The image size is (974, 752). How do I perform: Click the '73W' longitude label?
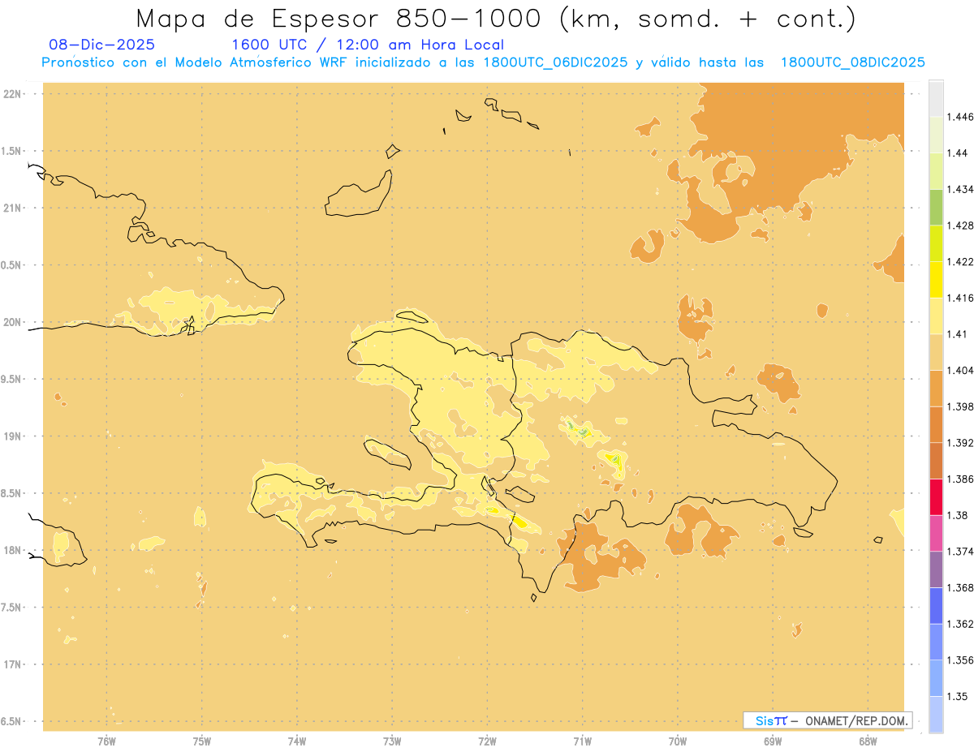click(392, 741)
